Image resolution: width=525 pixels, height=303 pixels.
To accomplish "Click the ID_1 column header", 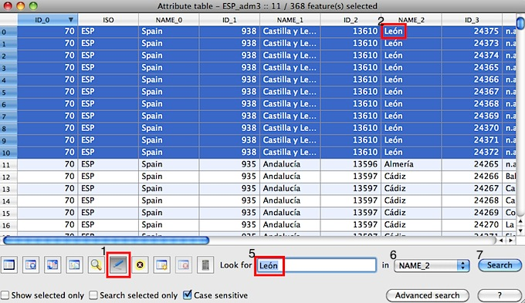I will pyautogui.click(x=229, y=20).
